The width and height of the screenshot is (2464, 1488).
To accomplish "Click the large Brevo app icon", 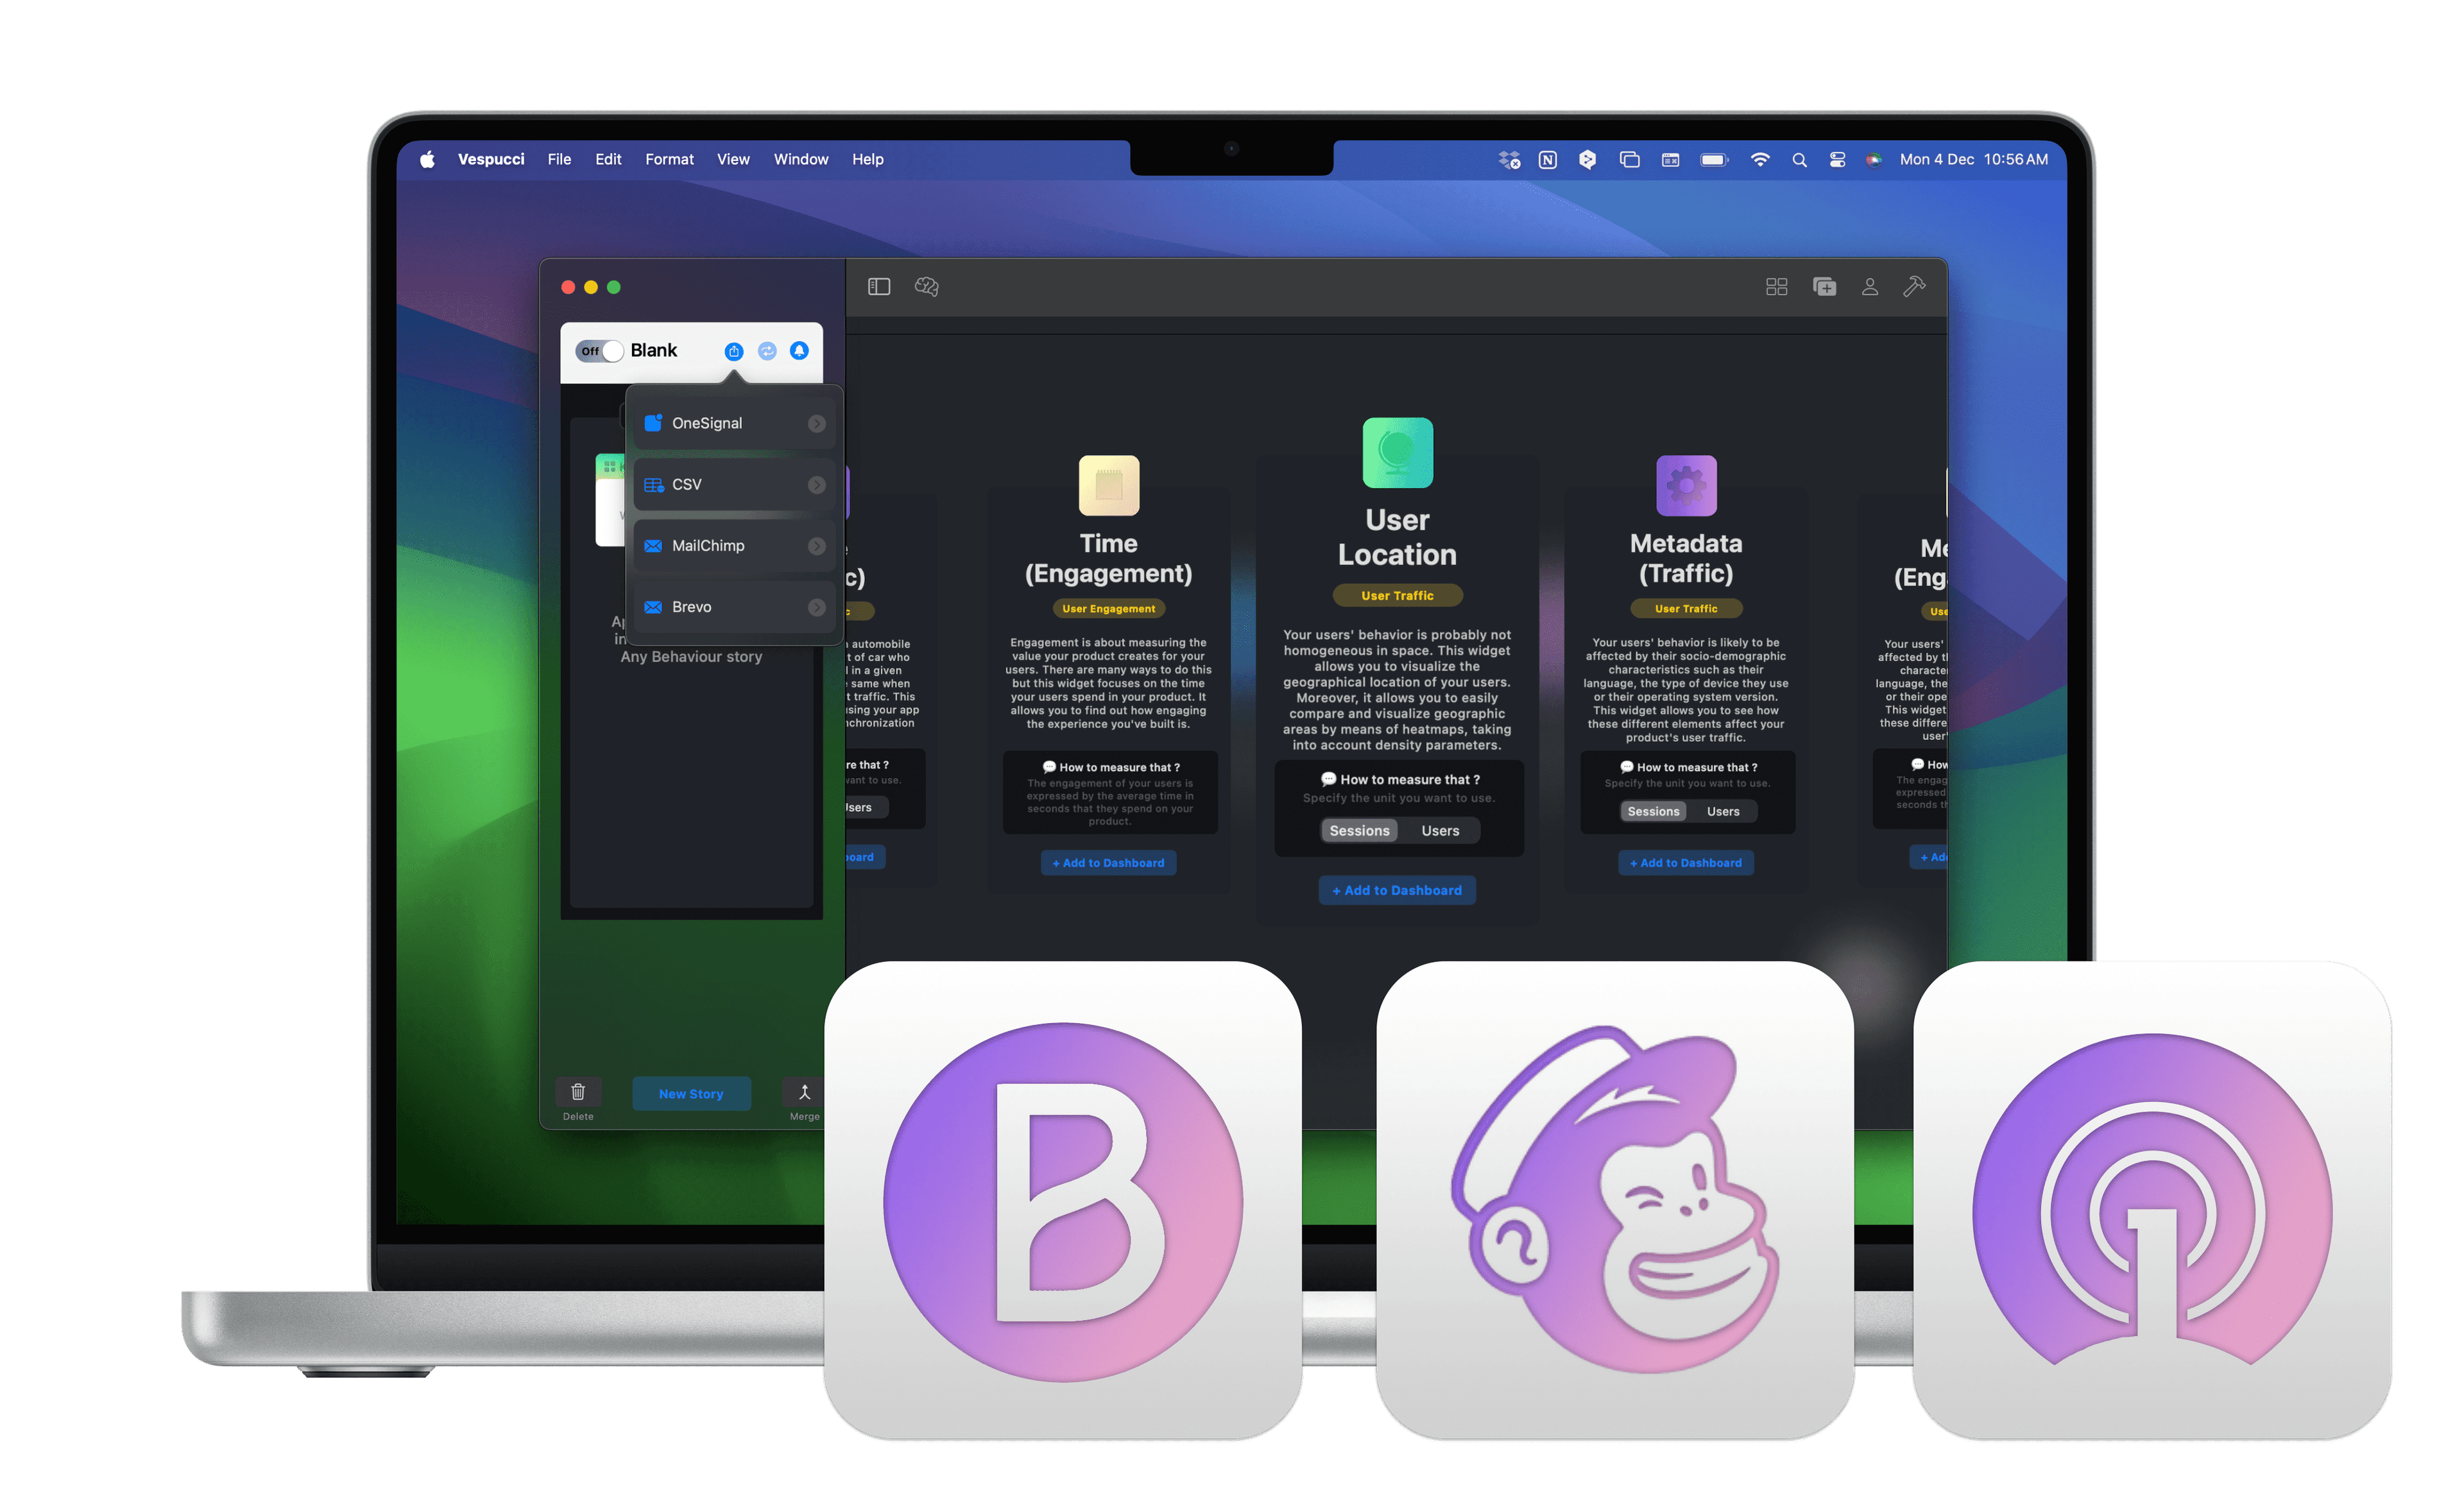I will tap(1063, 1200).
